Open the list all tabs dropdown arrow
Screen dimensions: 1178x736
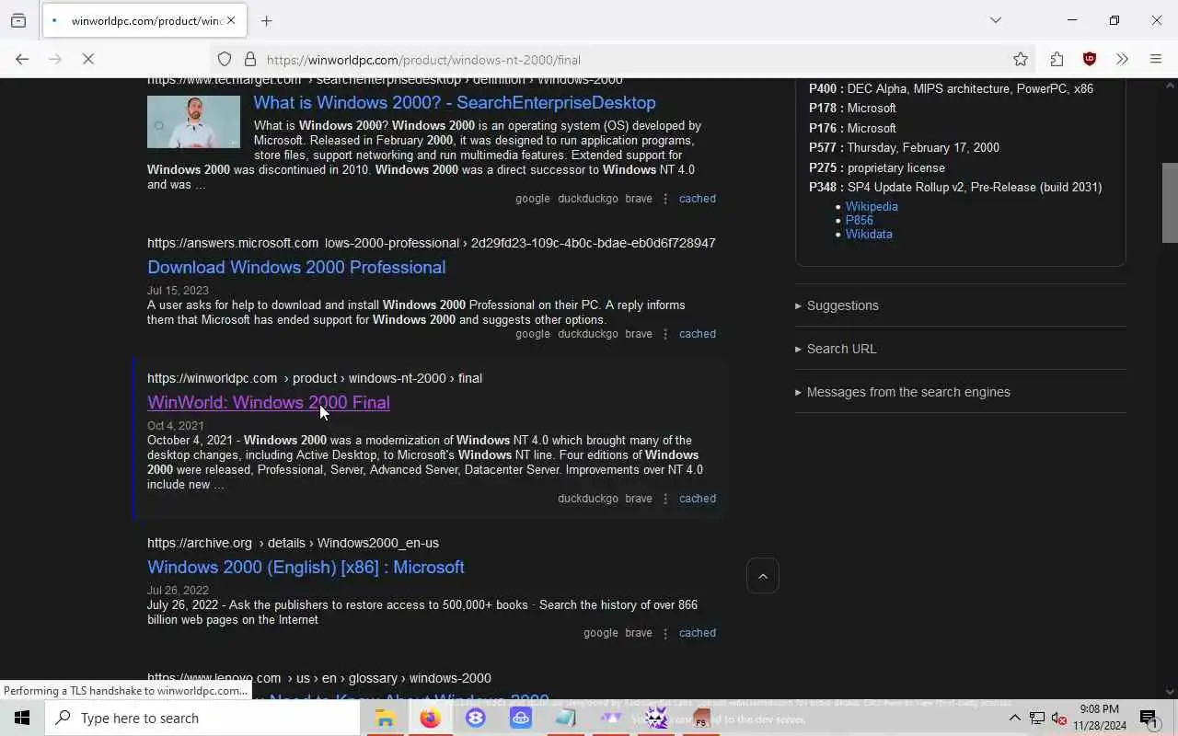[x=996, y=20]
